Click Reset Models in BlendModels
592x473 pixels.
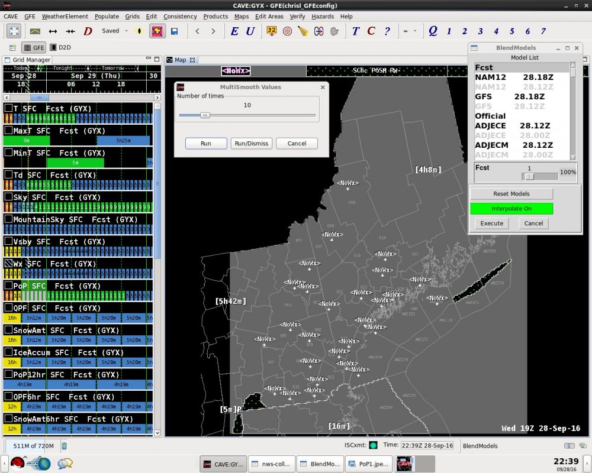pos(511,193)
